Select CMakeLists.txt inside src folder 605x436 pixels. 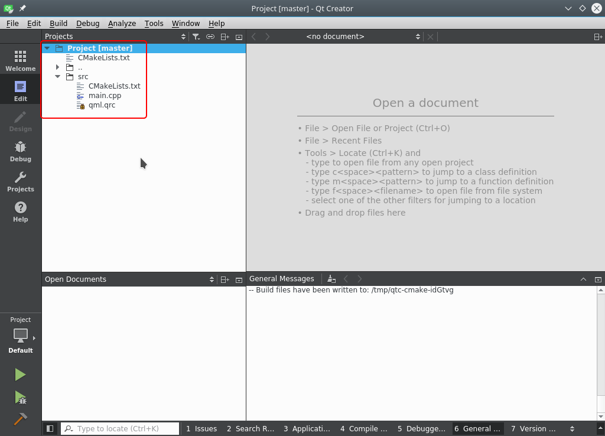click(114, 86)
